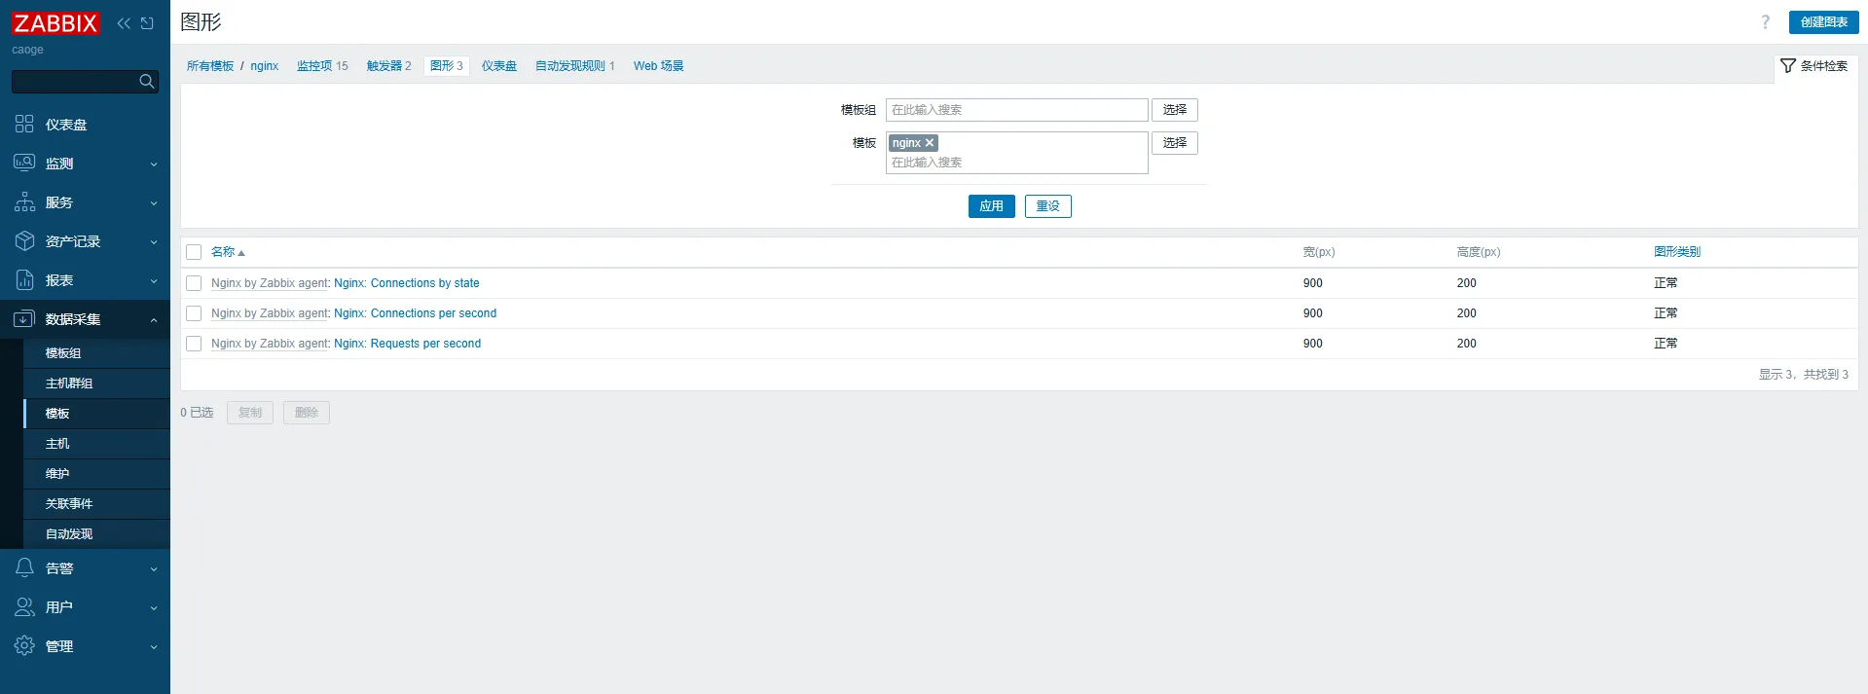Click the sidebar search input field

coord(76,82)
